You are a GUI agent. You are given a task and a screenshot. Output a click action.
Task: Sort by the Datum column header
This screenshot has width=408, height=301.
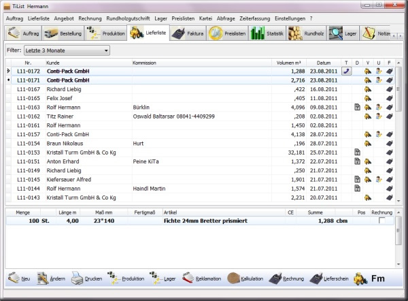(x=324, y=63)
